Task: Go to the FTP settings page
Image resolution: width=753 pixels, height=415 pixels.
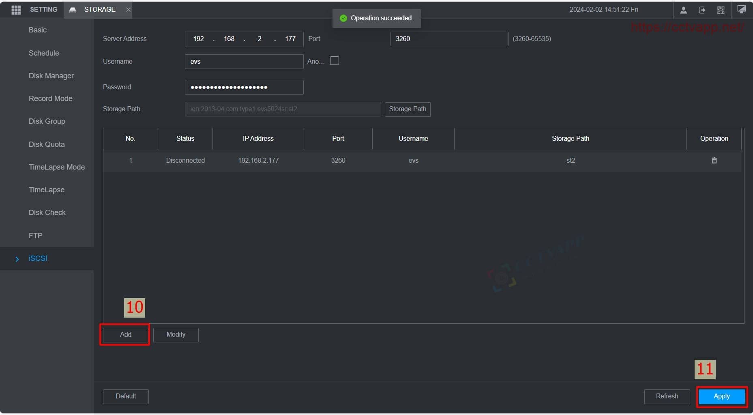Action: coord(35,236)
